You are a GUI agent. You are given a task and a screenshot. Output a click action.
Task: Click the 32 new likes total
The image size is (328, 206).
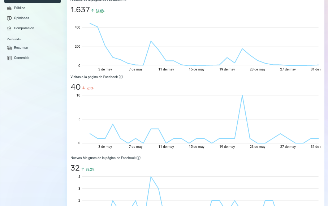coord(75,168)
